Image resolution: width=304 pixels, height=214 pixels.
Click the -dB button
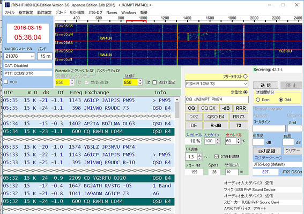[226, 108]
